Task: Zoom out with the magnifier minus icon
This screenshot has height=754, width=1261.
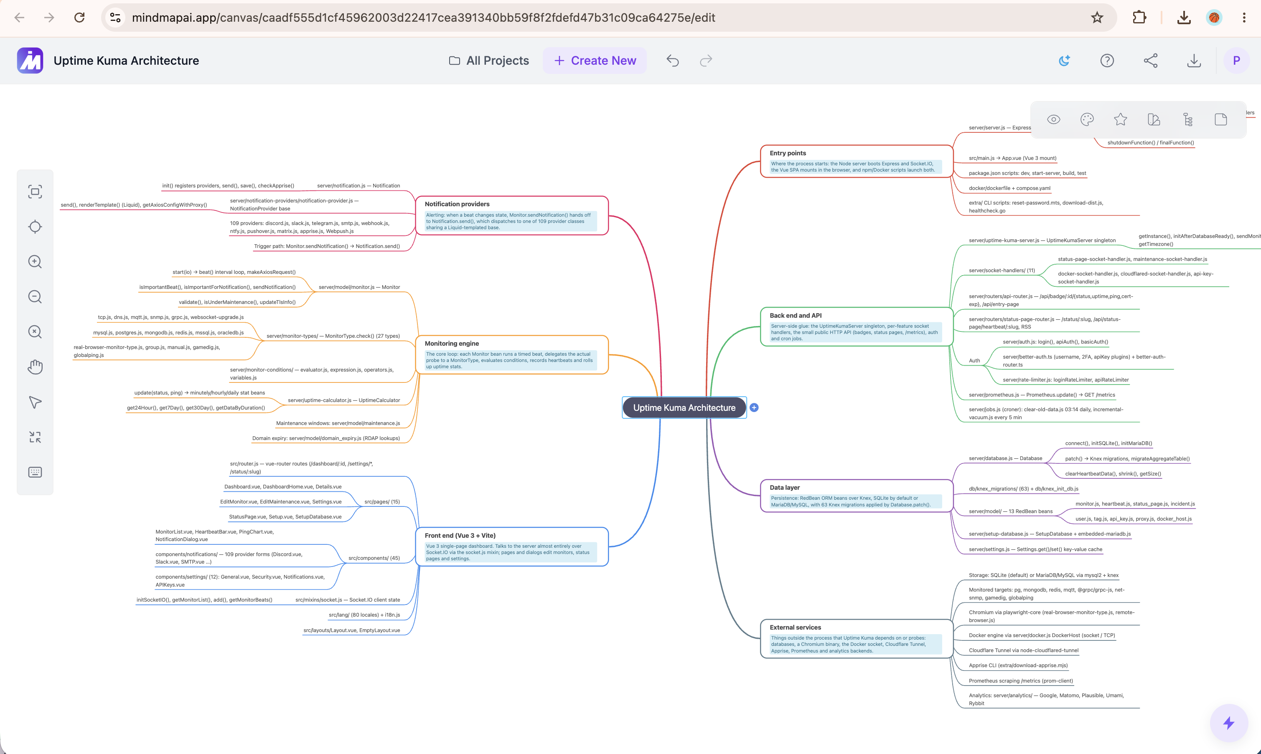Action: click(35, 297)
